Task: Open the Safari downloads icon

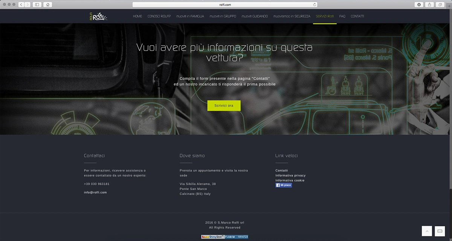Action: click(419, 5)
